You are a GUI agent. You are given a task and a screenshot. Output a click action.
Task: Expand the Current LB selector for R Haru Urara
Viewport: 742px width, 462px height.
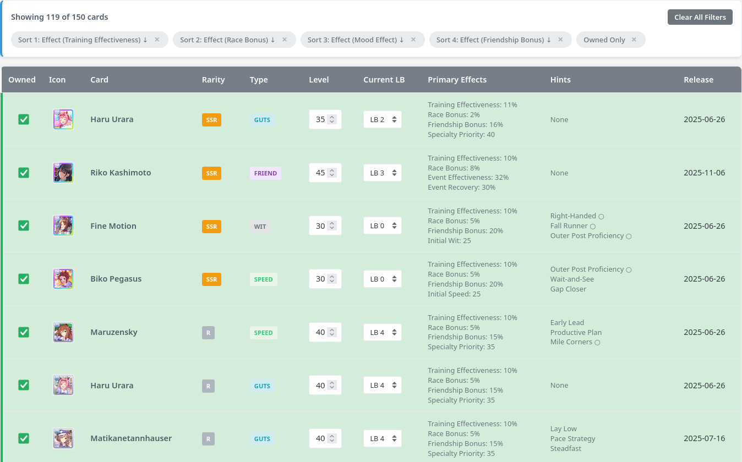[x=383, y=386]
